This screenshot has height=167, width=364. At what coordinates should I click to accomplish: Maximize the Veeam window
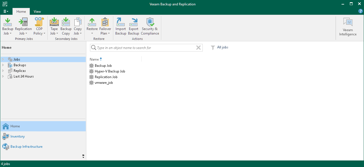[x=351, y=4]
